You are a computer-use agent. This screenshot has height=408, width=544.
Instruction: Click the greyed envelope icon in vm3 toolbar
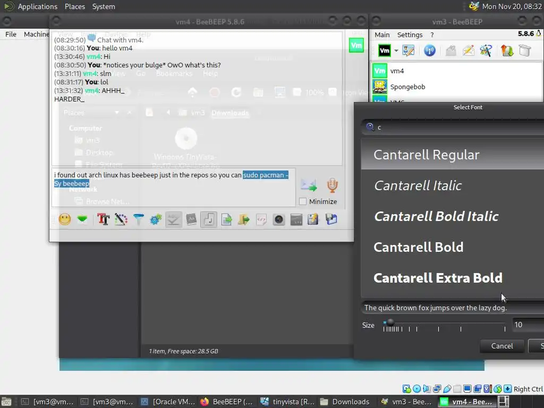[x=450, y=50]
